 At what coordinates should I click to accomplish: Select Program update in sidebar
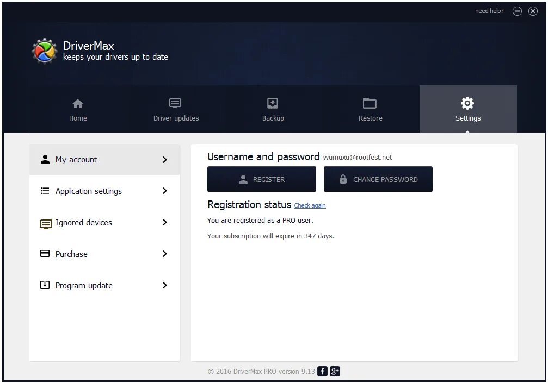[x=104, y=285]
